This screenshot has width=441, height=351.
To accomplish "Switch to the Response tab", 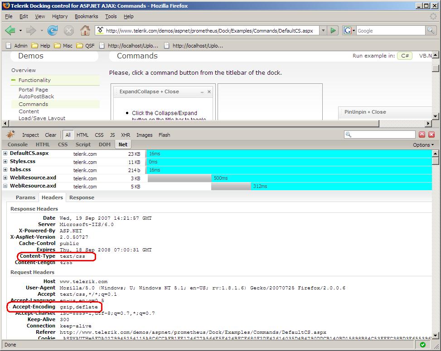I will point(82,197).
